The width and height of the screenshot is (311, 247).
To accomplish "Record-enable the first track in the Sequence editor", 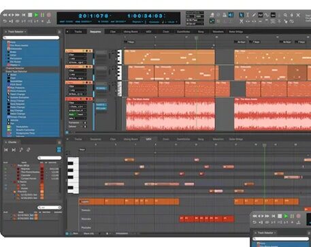I will pos(86,51).
